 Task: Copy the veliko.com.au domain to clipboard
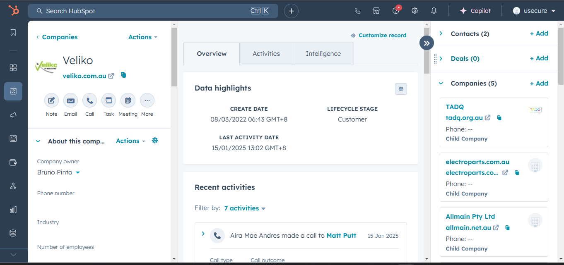coord(123,75)
